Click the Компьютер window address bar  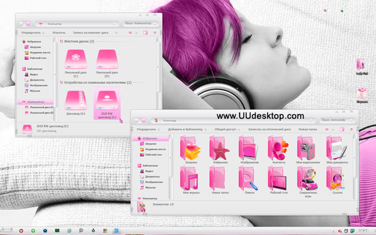tap(77, 24)
